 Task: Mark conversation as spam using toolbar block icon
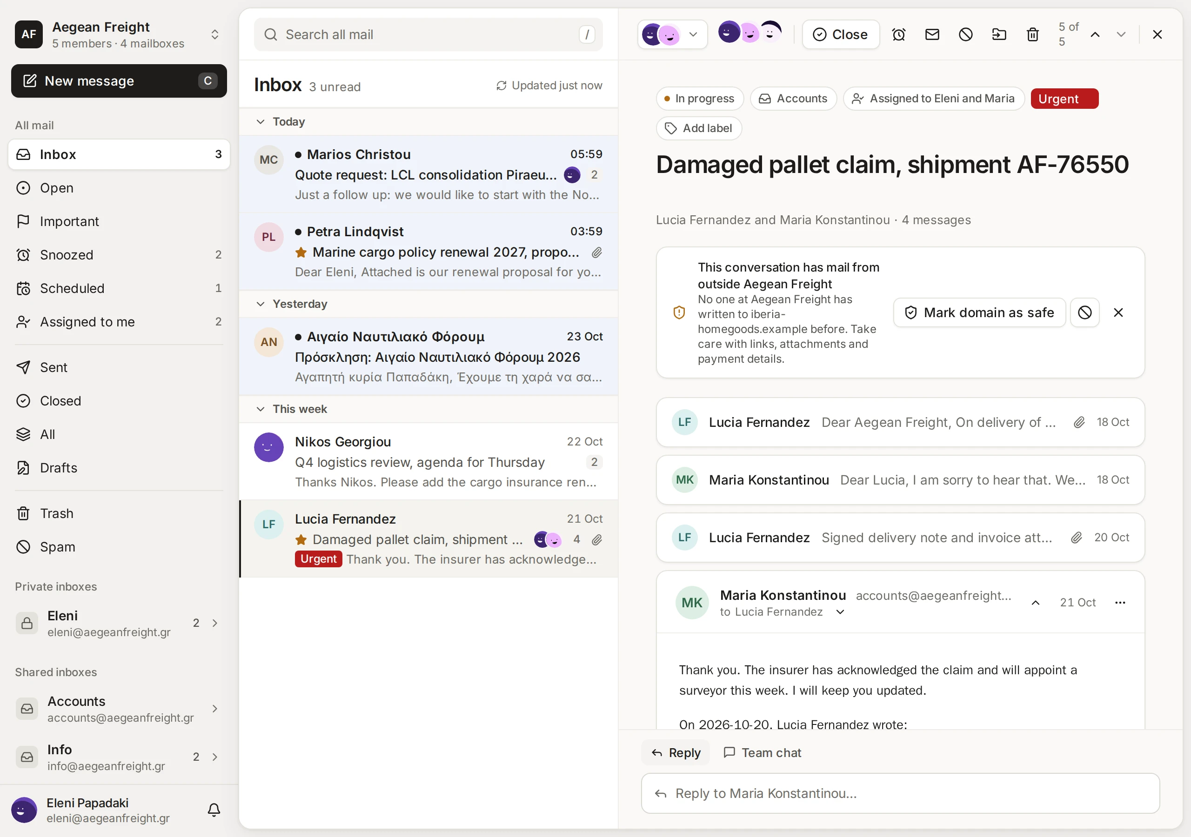click(965, 35)
